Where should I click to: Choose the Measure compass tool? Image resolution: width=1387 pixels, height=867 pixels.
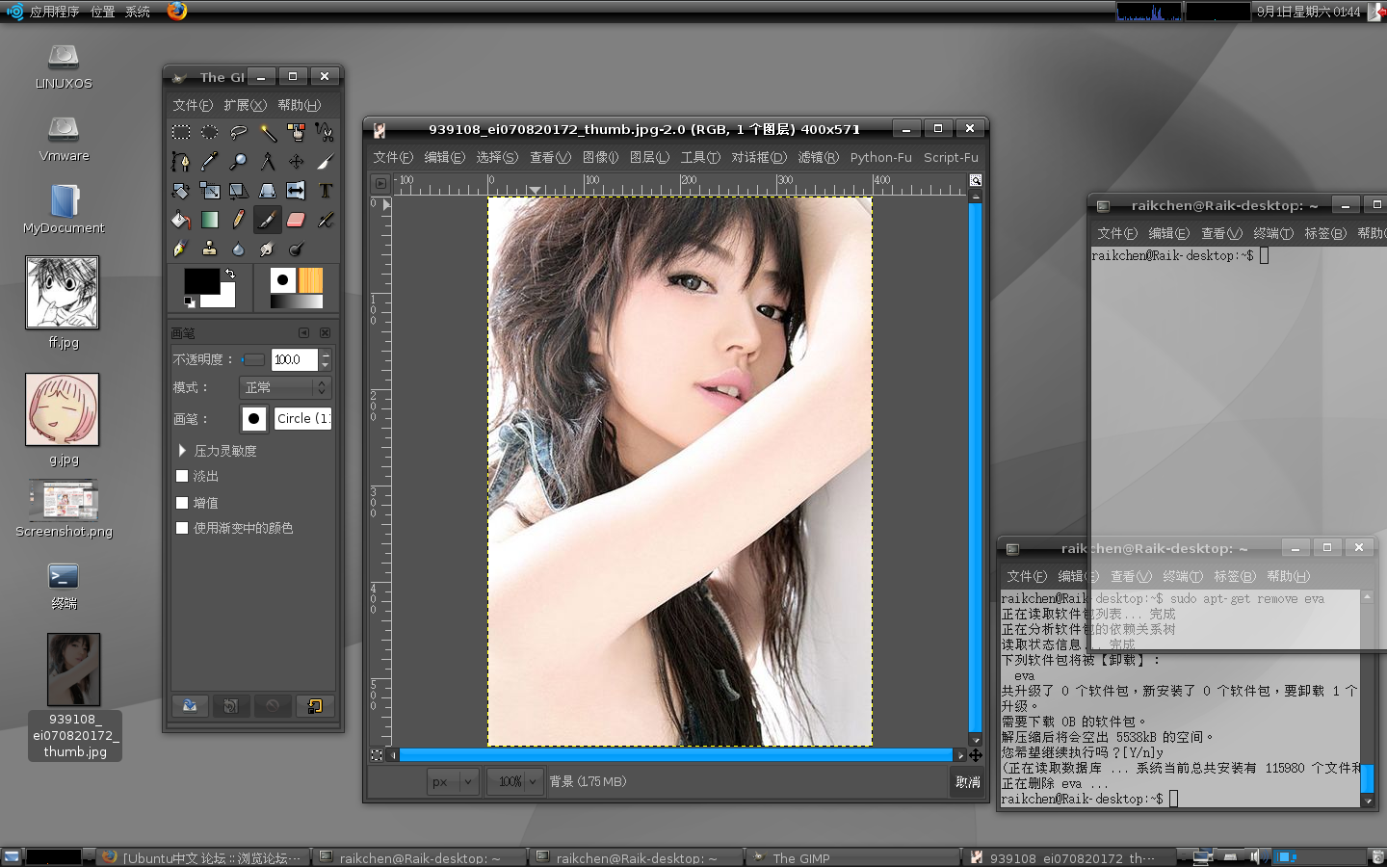tap(268, 161)
